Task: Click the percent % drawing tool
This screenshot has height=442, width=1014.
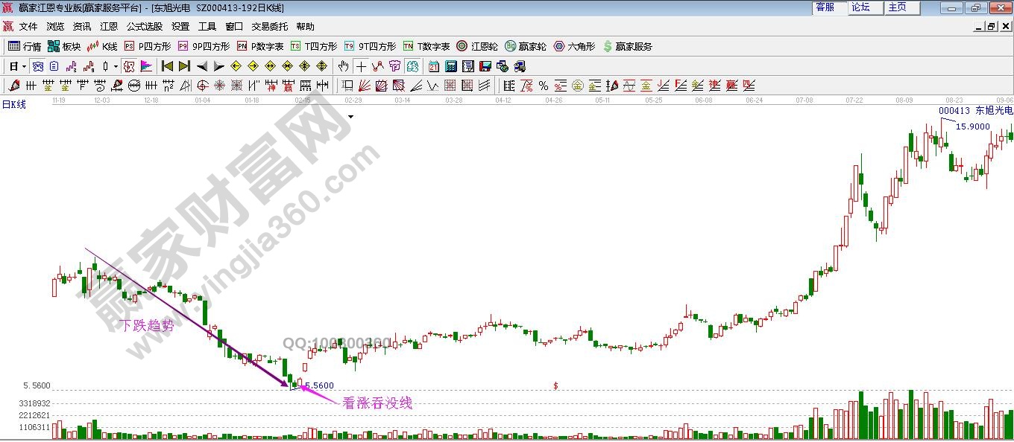Action: pos(543,86)
